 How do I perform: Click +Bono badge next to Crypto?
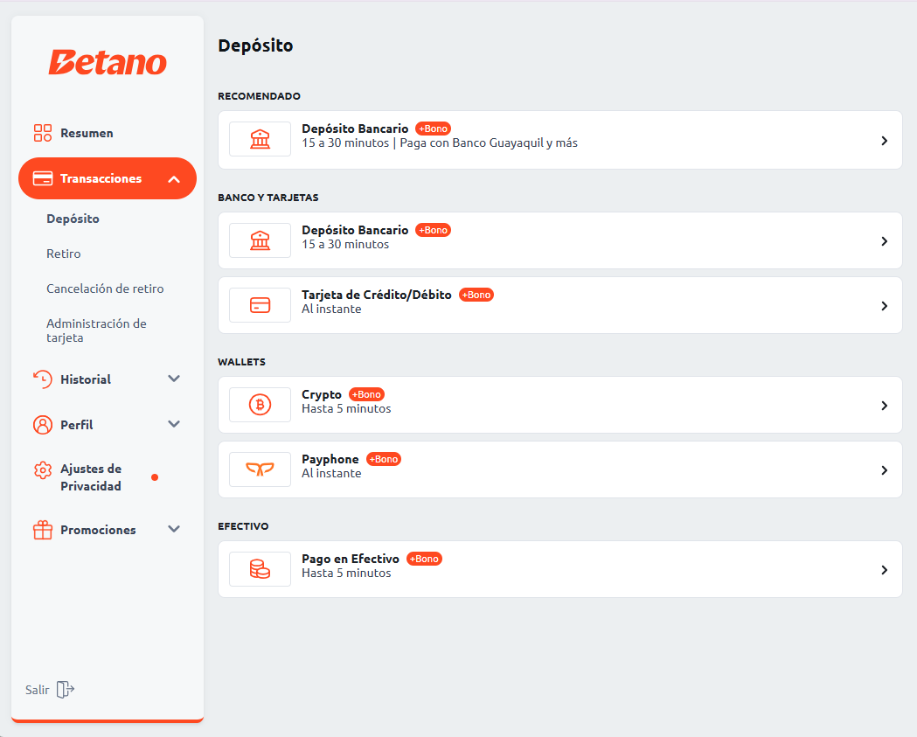pos(366,395)
